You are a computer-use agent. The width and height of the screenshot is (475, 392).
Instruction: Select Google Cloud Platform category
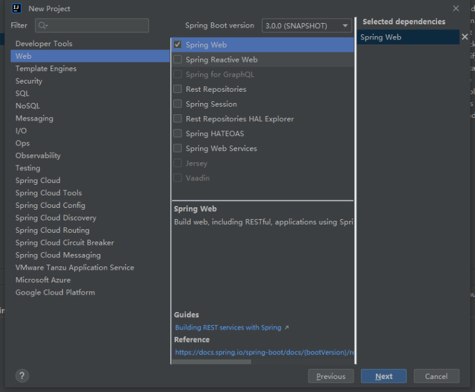pyautogui.click(x=90, y=293)
